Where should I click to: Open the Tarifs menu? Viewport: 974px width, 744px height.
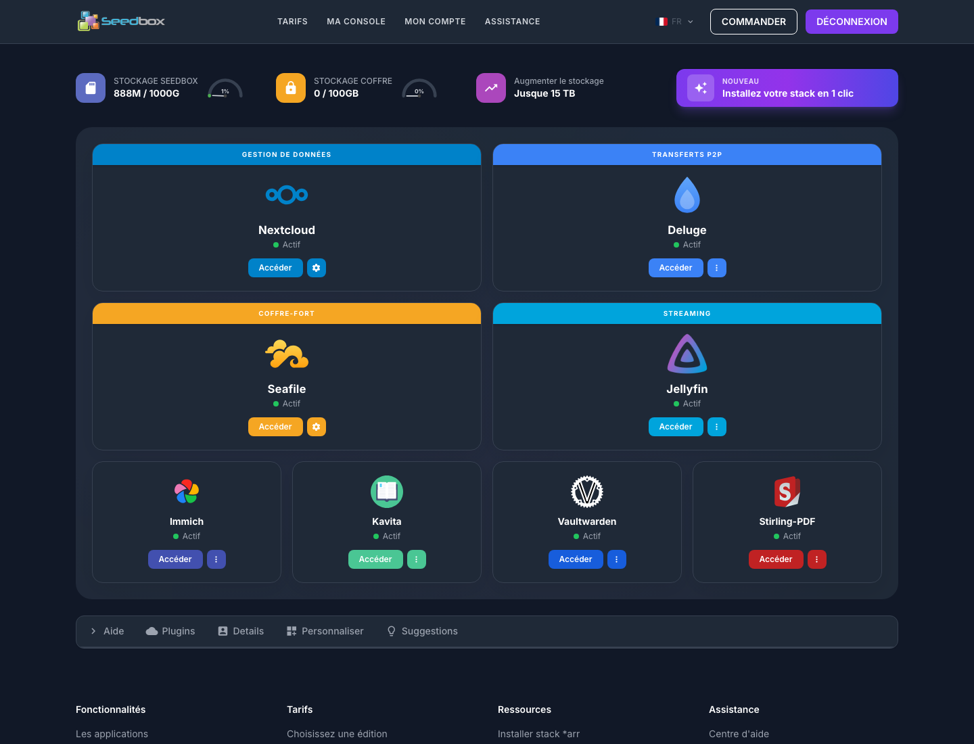(x=292, y=22)
